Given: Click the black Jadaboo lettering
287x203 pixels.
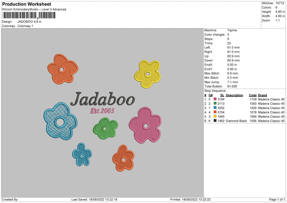Looking at the screenshot, I should [x=102, y=99].
